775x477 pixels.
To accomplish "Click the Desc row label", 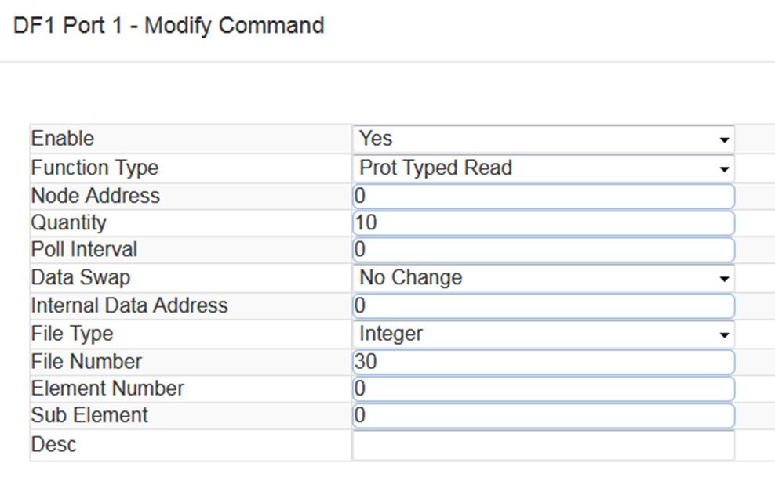I will (53, 444).
